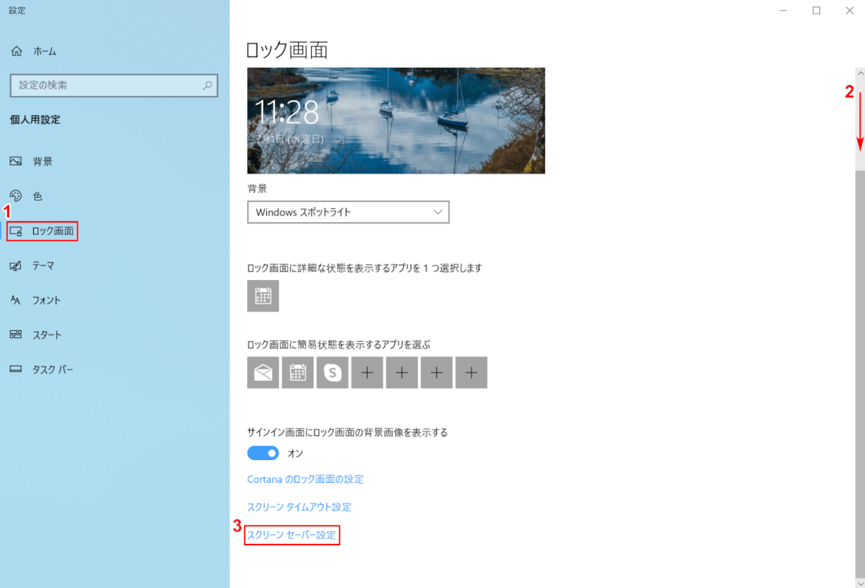
Task: Open the Windows スポットライト background dropdown
Action: point(348,212)
